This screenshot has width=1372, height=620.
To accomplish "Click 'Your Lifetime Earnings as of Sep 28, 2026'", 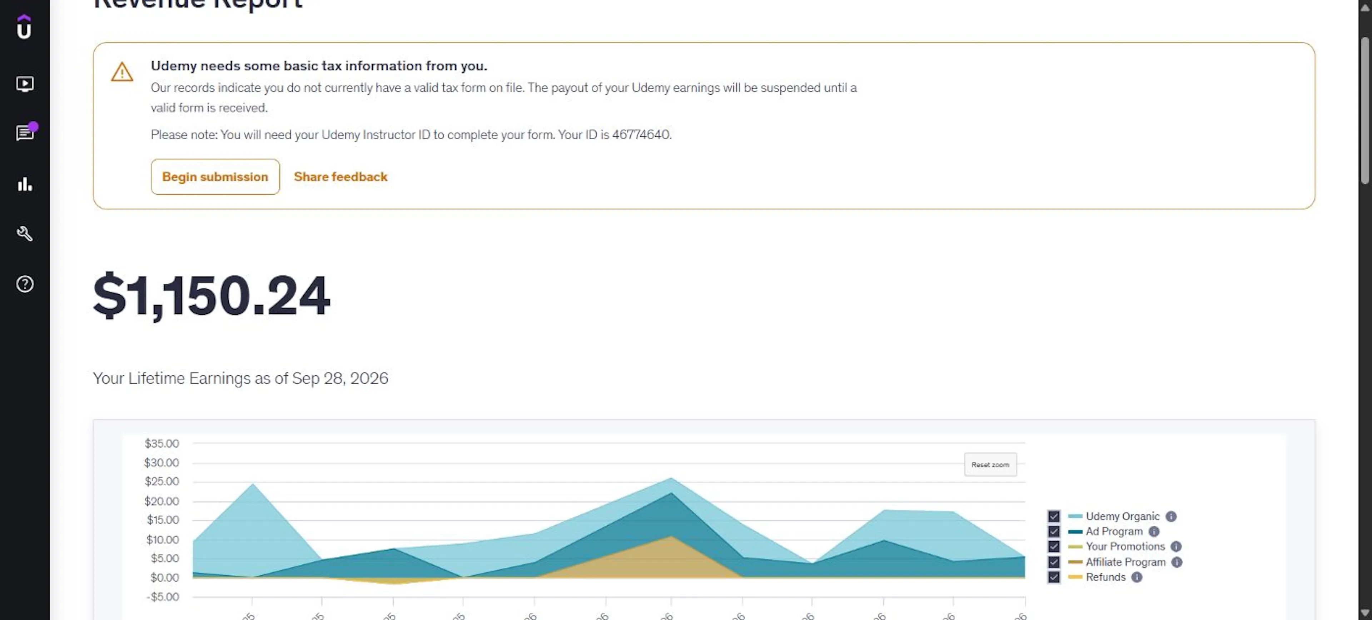I will tap(241, 378).
